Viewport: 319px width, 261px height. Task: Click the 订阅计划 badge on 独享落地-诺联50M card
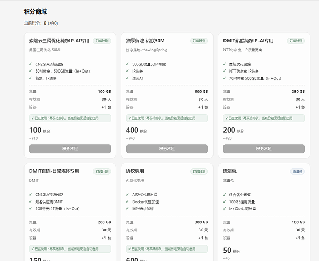click(199, 41)
